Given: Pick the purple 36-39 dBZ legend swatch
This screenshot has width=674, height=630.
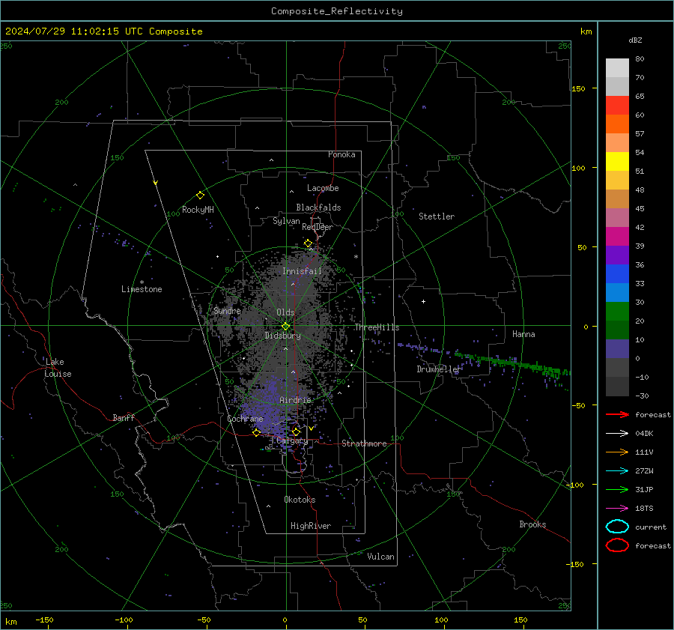Looking at the screenshot, I should pyautogui.click(x=617, y=255).
